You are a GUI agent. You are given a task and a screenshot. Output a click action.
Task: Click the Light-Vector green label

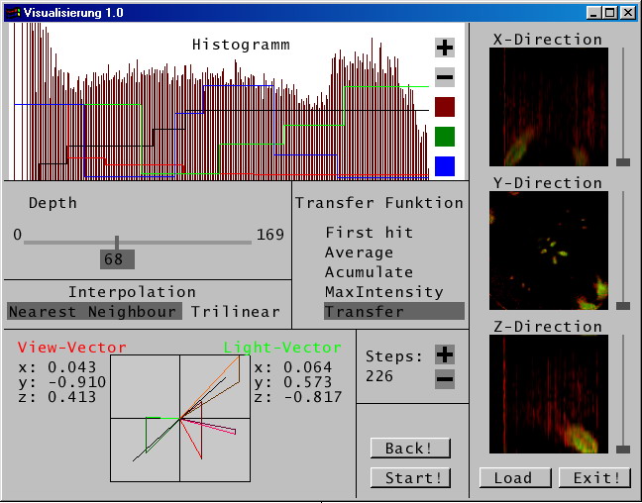282,348
